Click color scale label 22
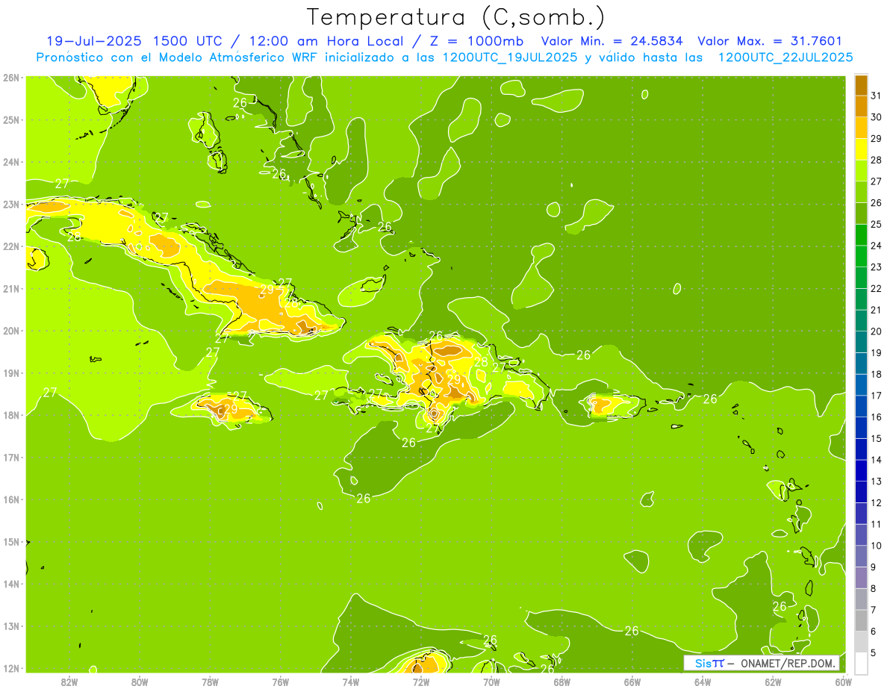Image resolution: width=896 pixels, height=692 pixels. tap(877, 288)
